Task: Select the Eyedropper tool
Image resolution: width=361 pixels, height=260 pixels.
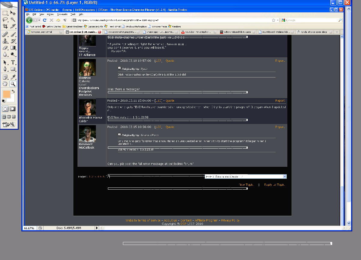Action: pos(13,77)
